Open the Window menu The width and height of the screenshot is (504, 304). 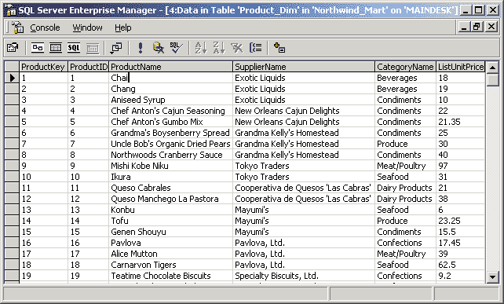click(87, 27)
